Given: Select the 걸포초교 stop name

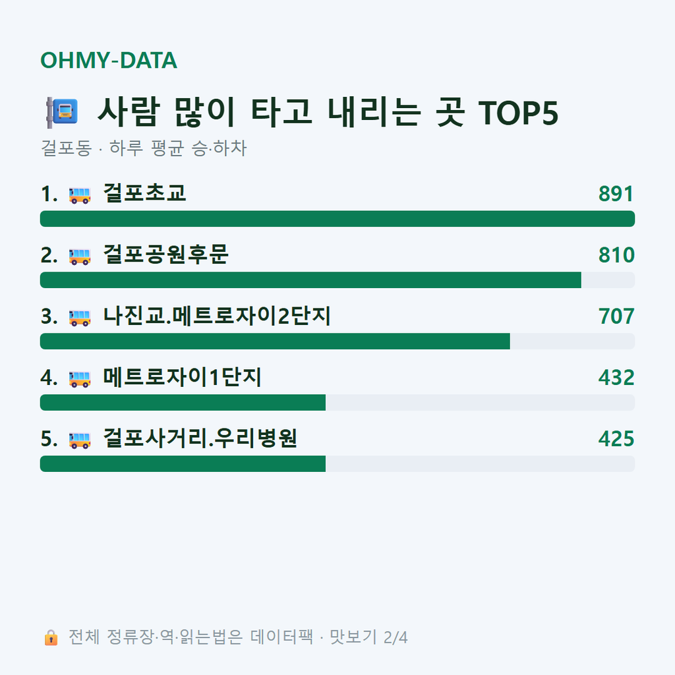Looking at the screenshot, I should pyautogui.click(x=144, y=193).
